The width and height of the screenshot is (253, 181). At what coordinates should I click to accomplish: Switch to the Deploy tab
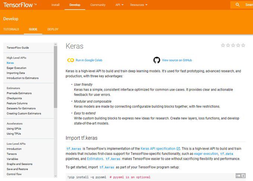[x=53, y=29]
